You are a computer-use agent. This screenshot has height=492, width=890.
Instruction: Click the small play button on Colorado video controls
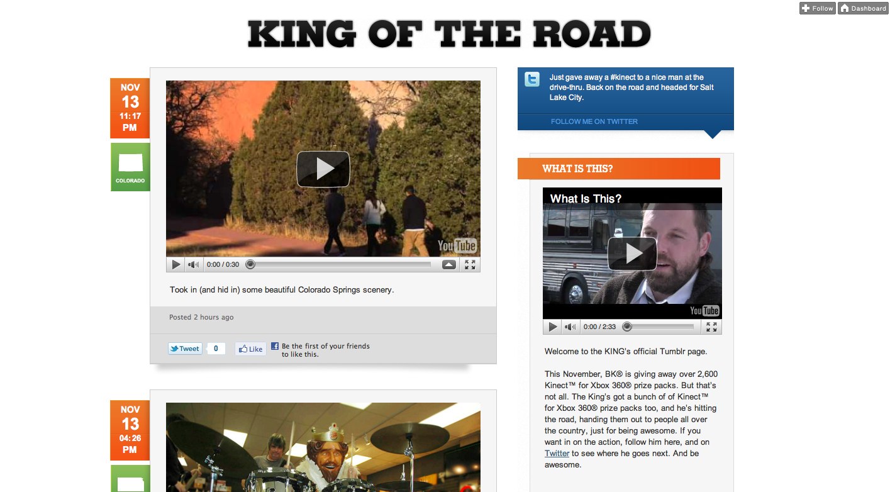[x=176, y=265]
